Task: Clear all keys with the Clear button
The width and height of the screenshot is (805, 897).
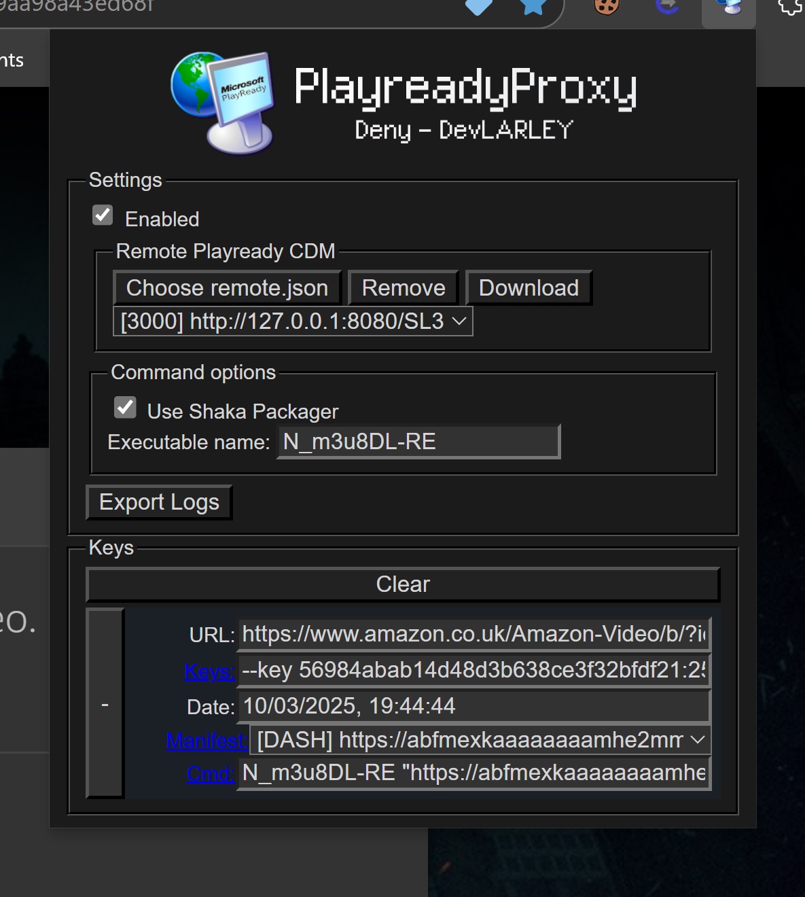Action: 403,584
